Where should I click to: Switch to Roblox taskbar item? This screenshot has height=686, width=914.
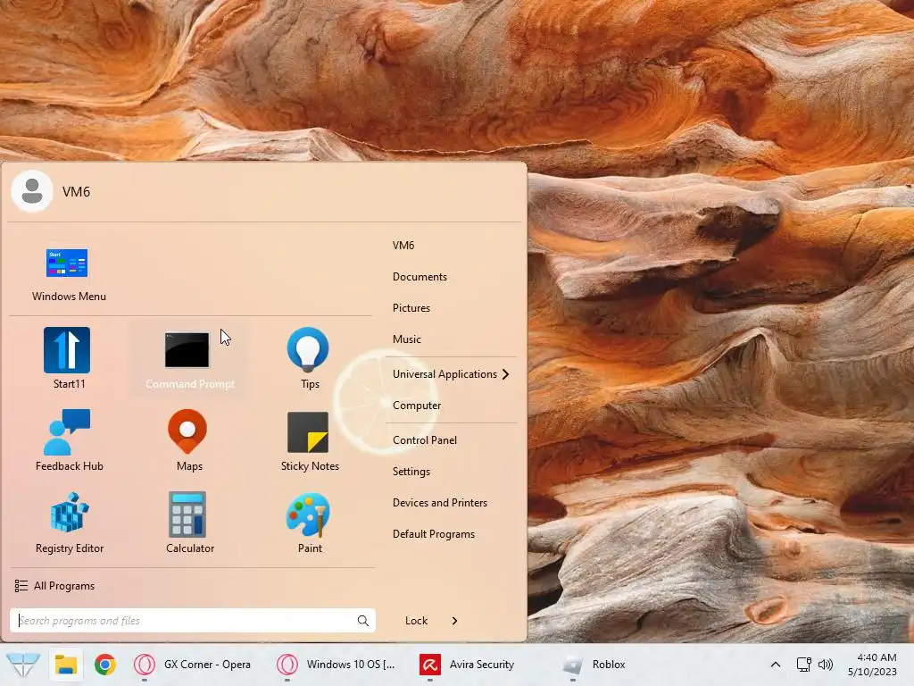[x=595, y=665]
